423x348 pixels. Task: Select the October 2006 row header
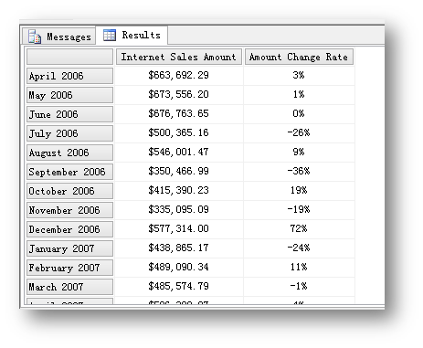pos(69,191)
